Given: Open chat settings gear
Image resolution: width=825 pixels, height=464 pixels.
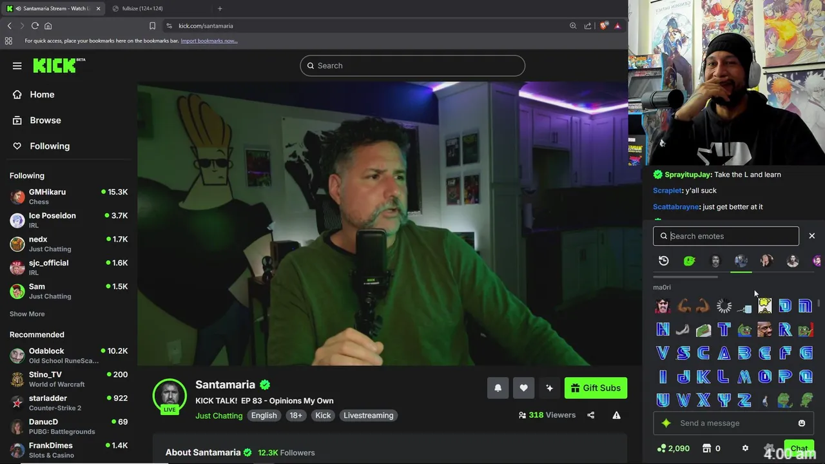Looking at the screenshot, I should (746, 449).
